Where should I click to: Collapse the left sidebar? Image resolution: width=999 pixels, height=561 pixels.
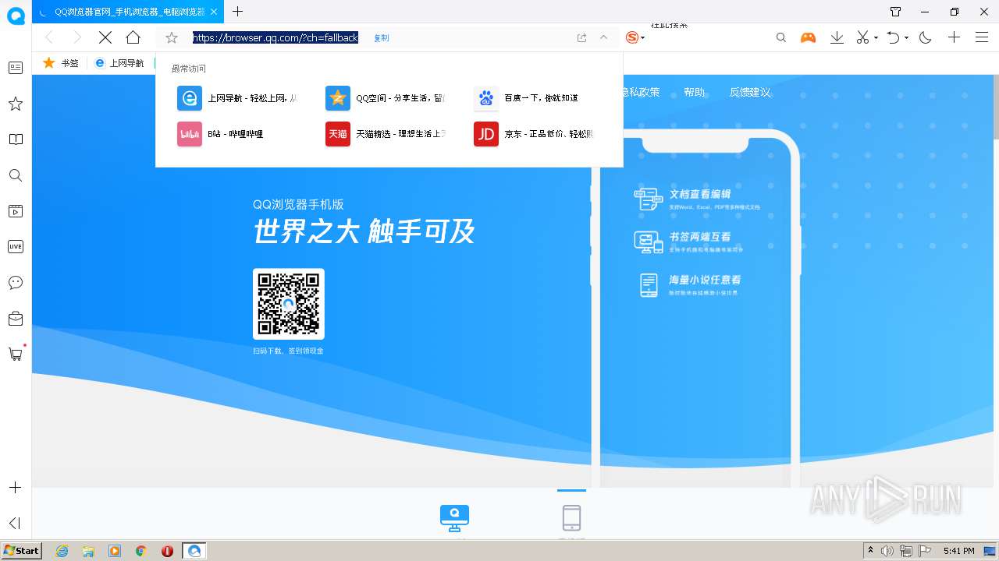15,523
